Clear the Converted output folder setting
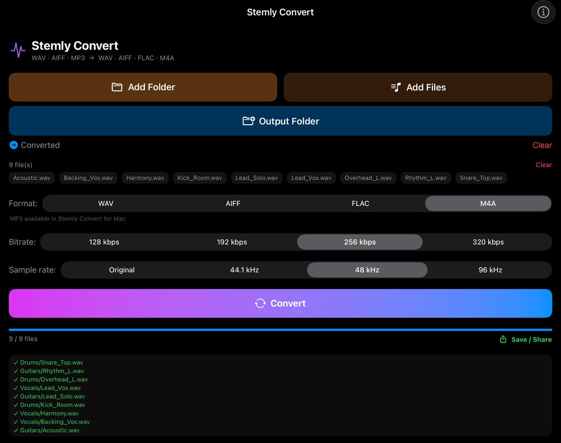The height and width of the screenshot is (443, 561). [x=542, y=145]
